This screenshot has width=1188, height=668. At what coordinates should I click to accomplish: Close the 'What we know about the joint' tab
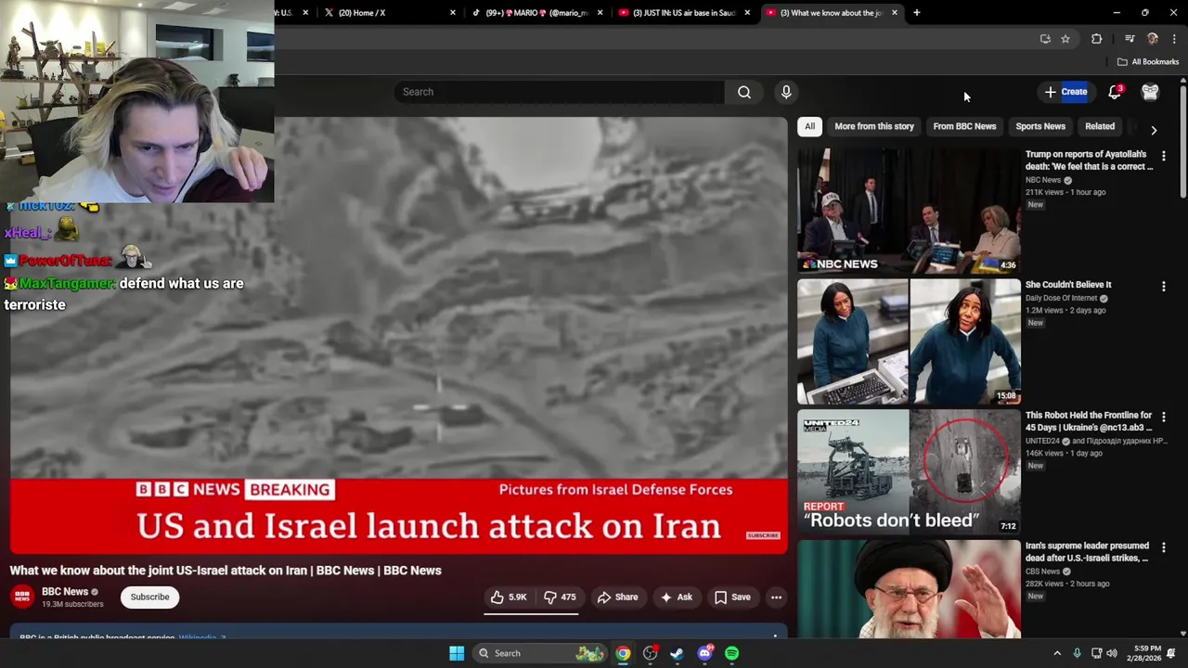[895, 13]
